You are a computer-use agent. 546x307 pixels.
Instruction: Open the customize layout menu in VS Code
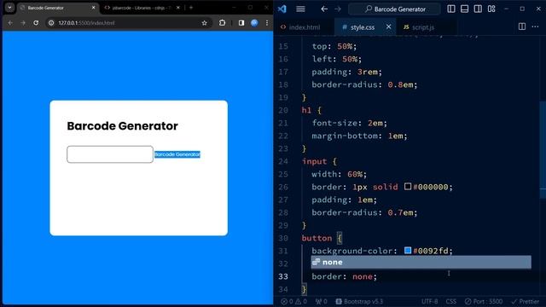(x=491, y=9)
